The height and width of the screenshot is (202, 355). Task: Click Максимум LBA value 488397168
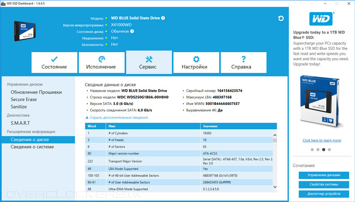(x=222, y=97)
